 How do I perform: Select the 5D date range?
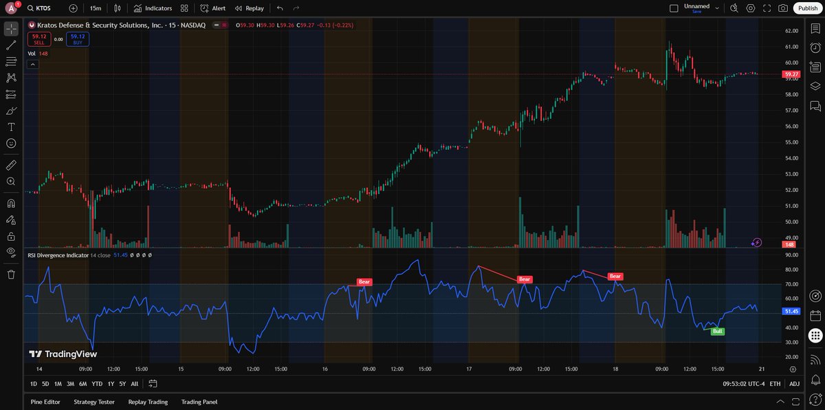(x=45, y=384)
